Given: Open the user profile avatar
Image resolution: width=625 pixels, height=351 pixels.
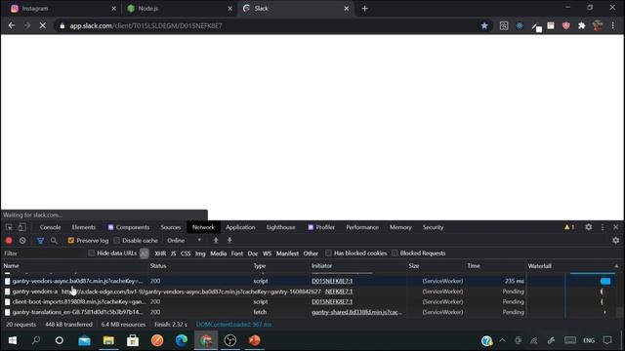Looking at the screenshot, I should point(598,26).
